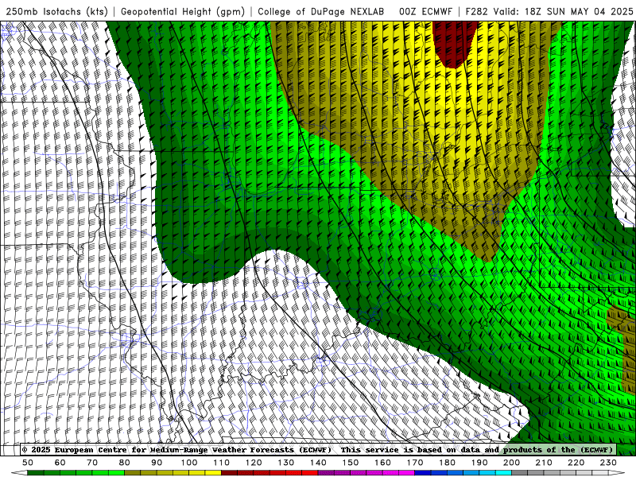Click the 120 label on the color scale
The width and height of the screenshot is (636, 477).
pyautogui.click(x=254, y=463)
